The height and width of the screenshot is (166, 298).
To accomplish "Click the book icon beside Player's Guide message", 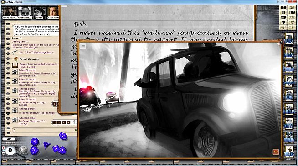I will 15,65.
